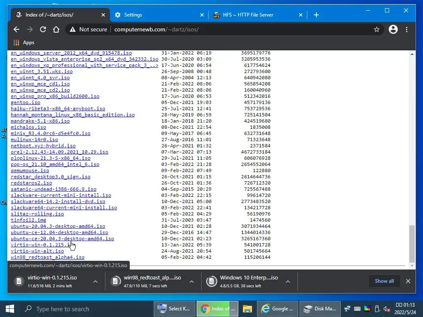Expand options for Windows 10 Enterprise download

tap(288, 282)
